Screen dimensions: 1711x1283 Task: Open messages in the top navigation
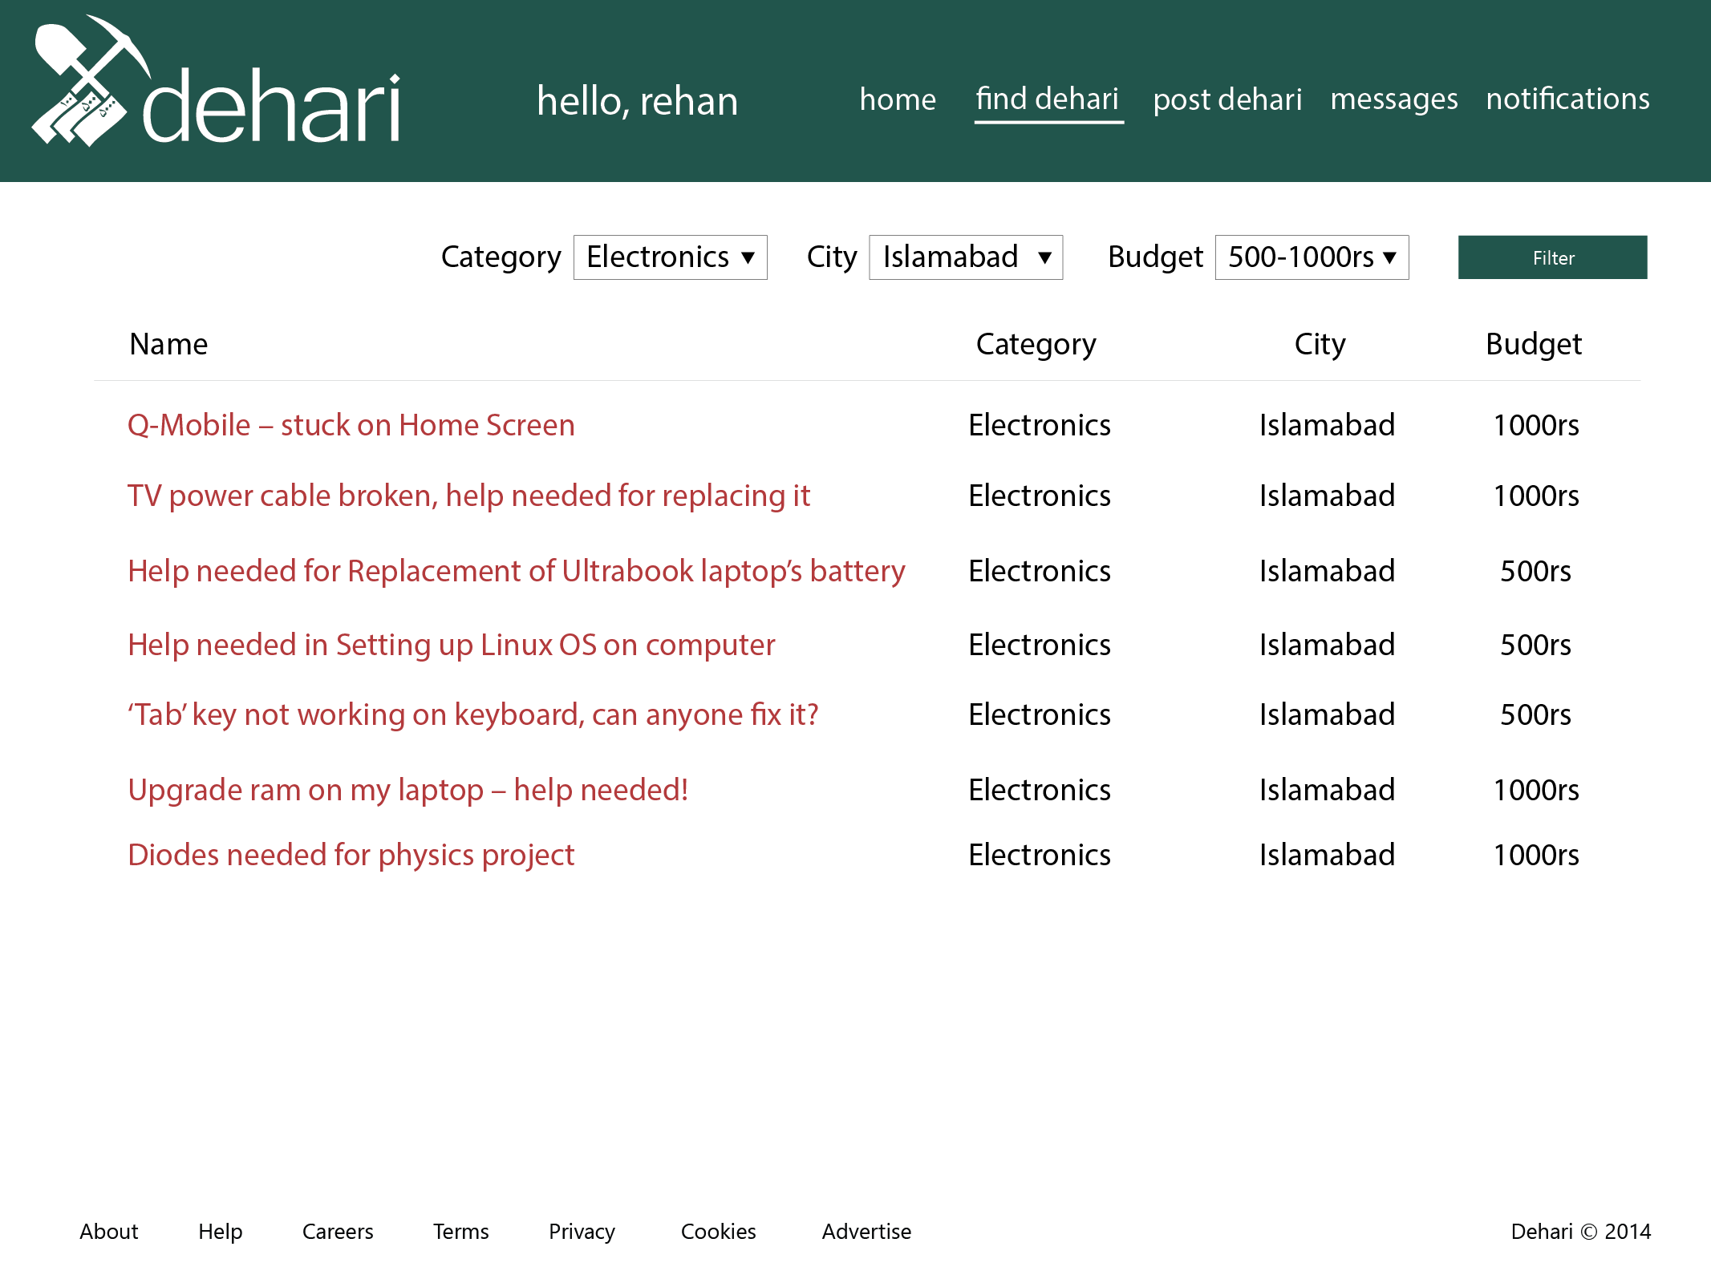[x=1393, y=99]
